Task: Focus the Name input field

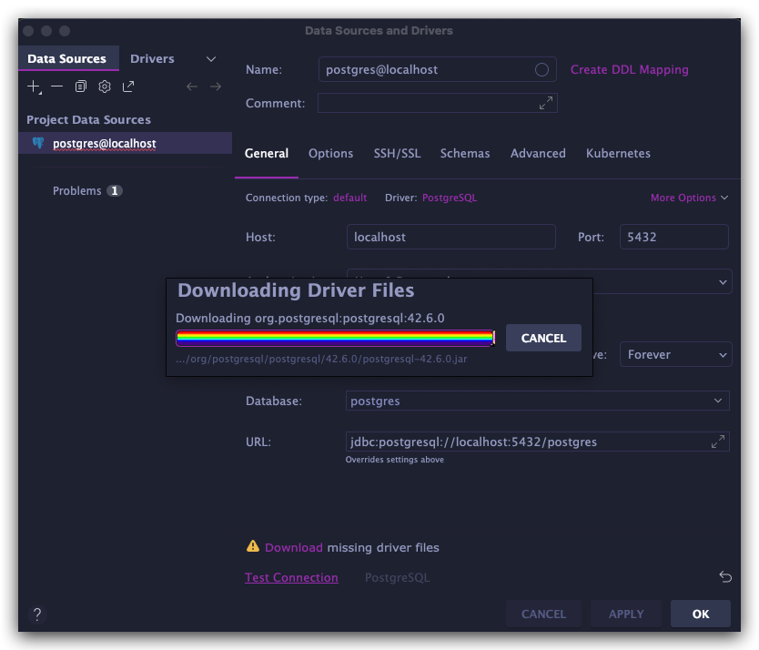Action: 437,70
